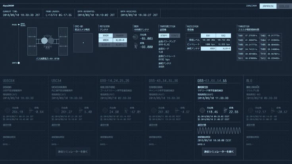
Task: Click the ISAS/JAXA label
Action: pyautogui.click(x=251, y=6)
